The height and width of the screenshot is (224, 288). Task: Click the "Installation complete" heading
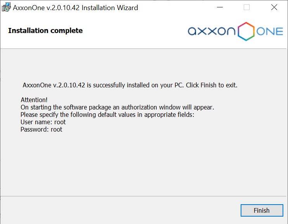point(45,31)
